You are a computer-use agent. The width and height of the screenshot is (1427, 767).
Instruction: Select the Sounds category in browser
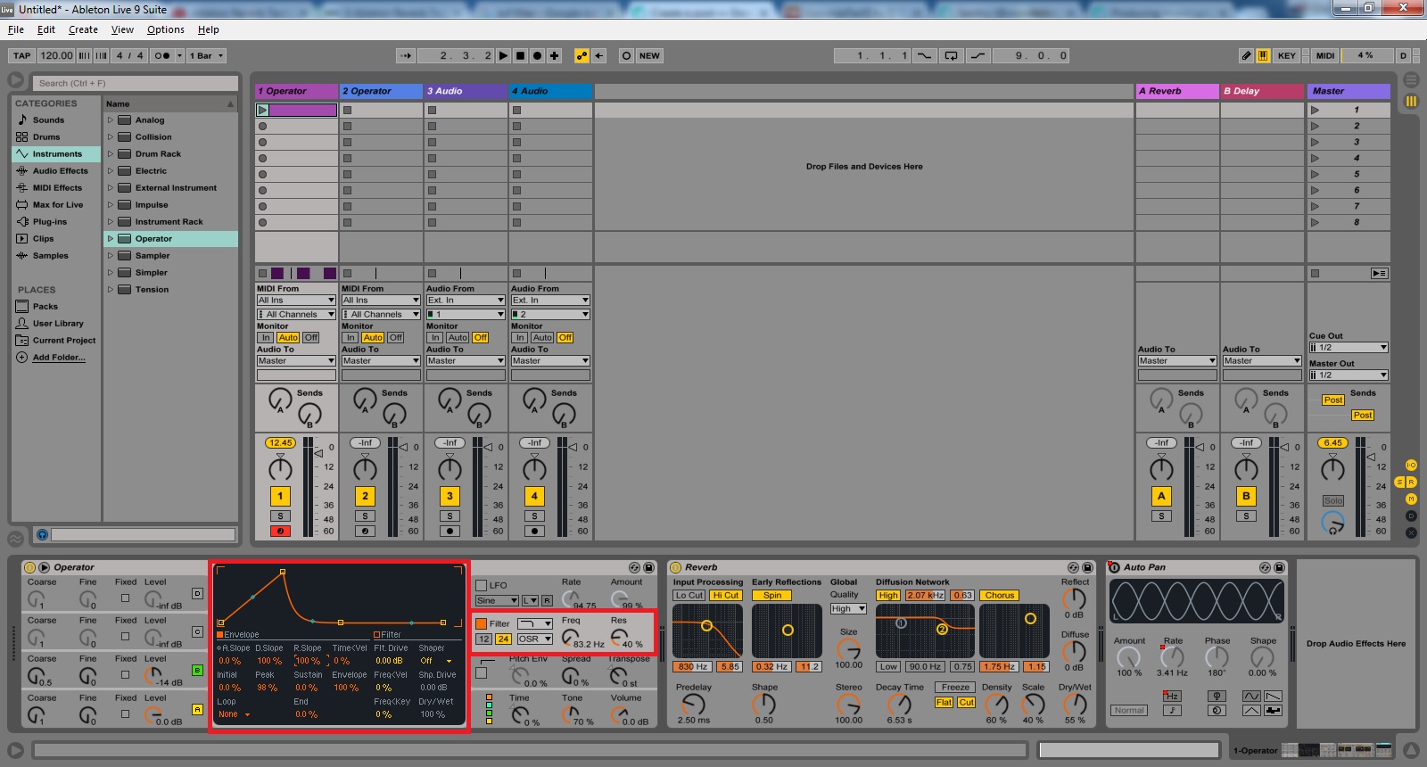pos(48,120)
